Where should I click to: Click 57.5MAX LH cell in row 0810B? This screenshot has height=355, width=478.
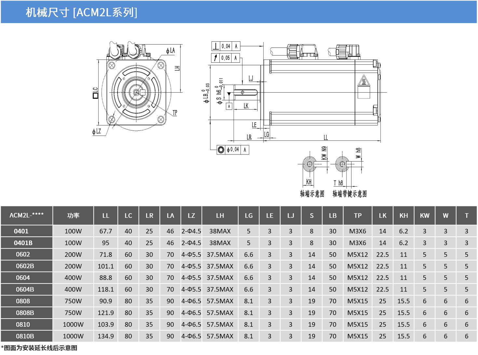click(220, 336)
